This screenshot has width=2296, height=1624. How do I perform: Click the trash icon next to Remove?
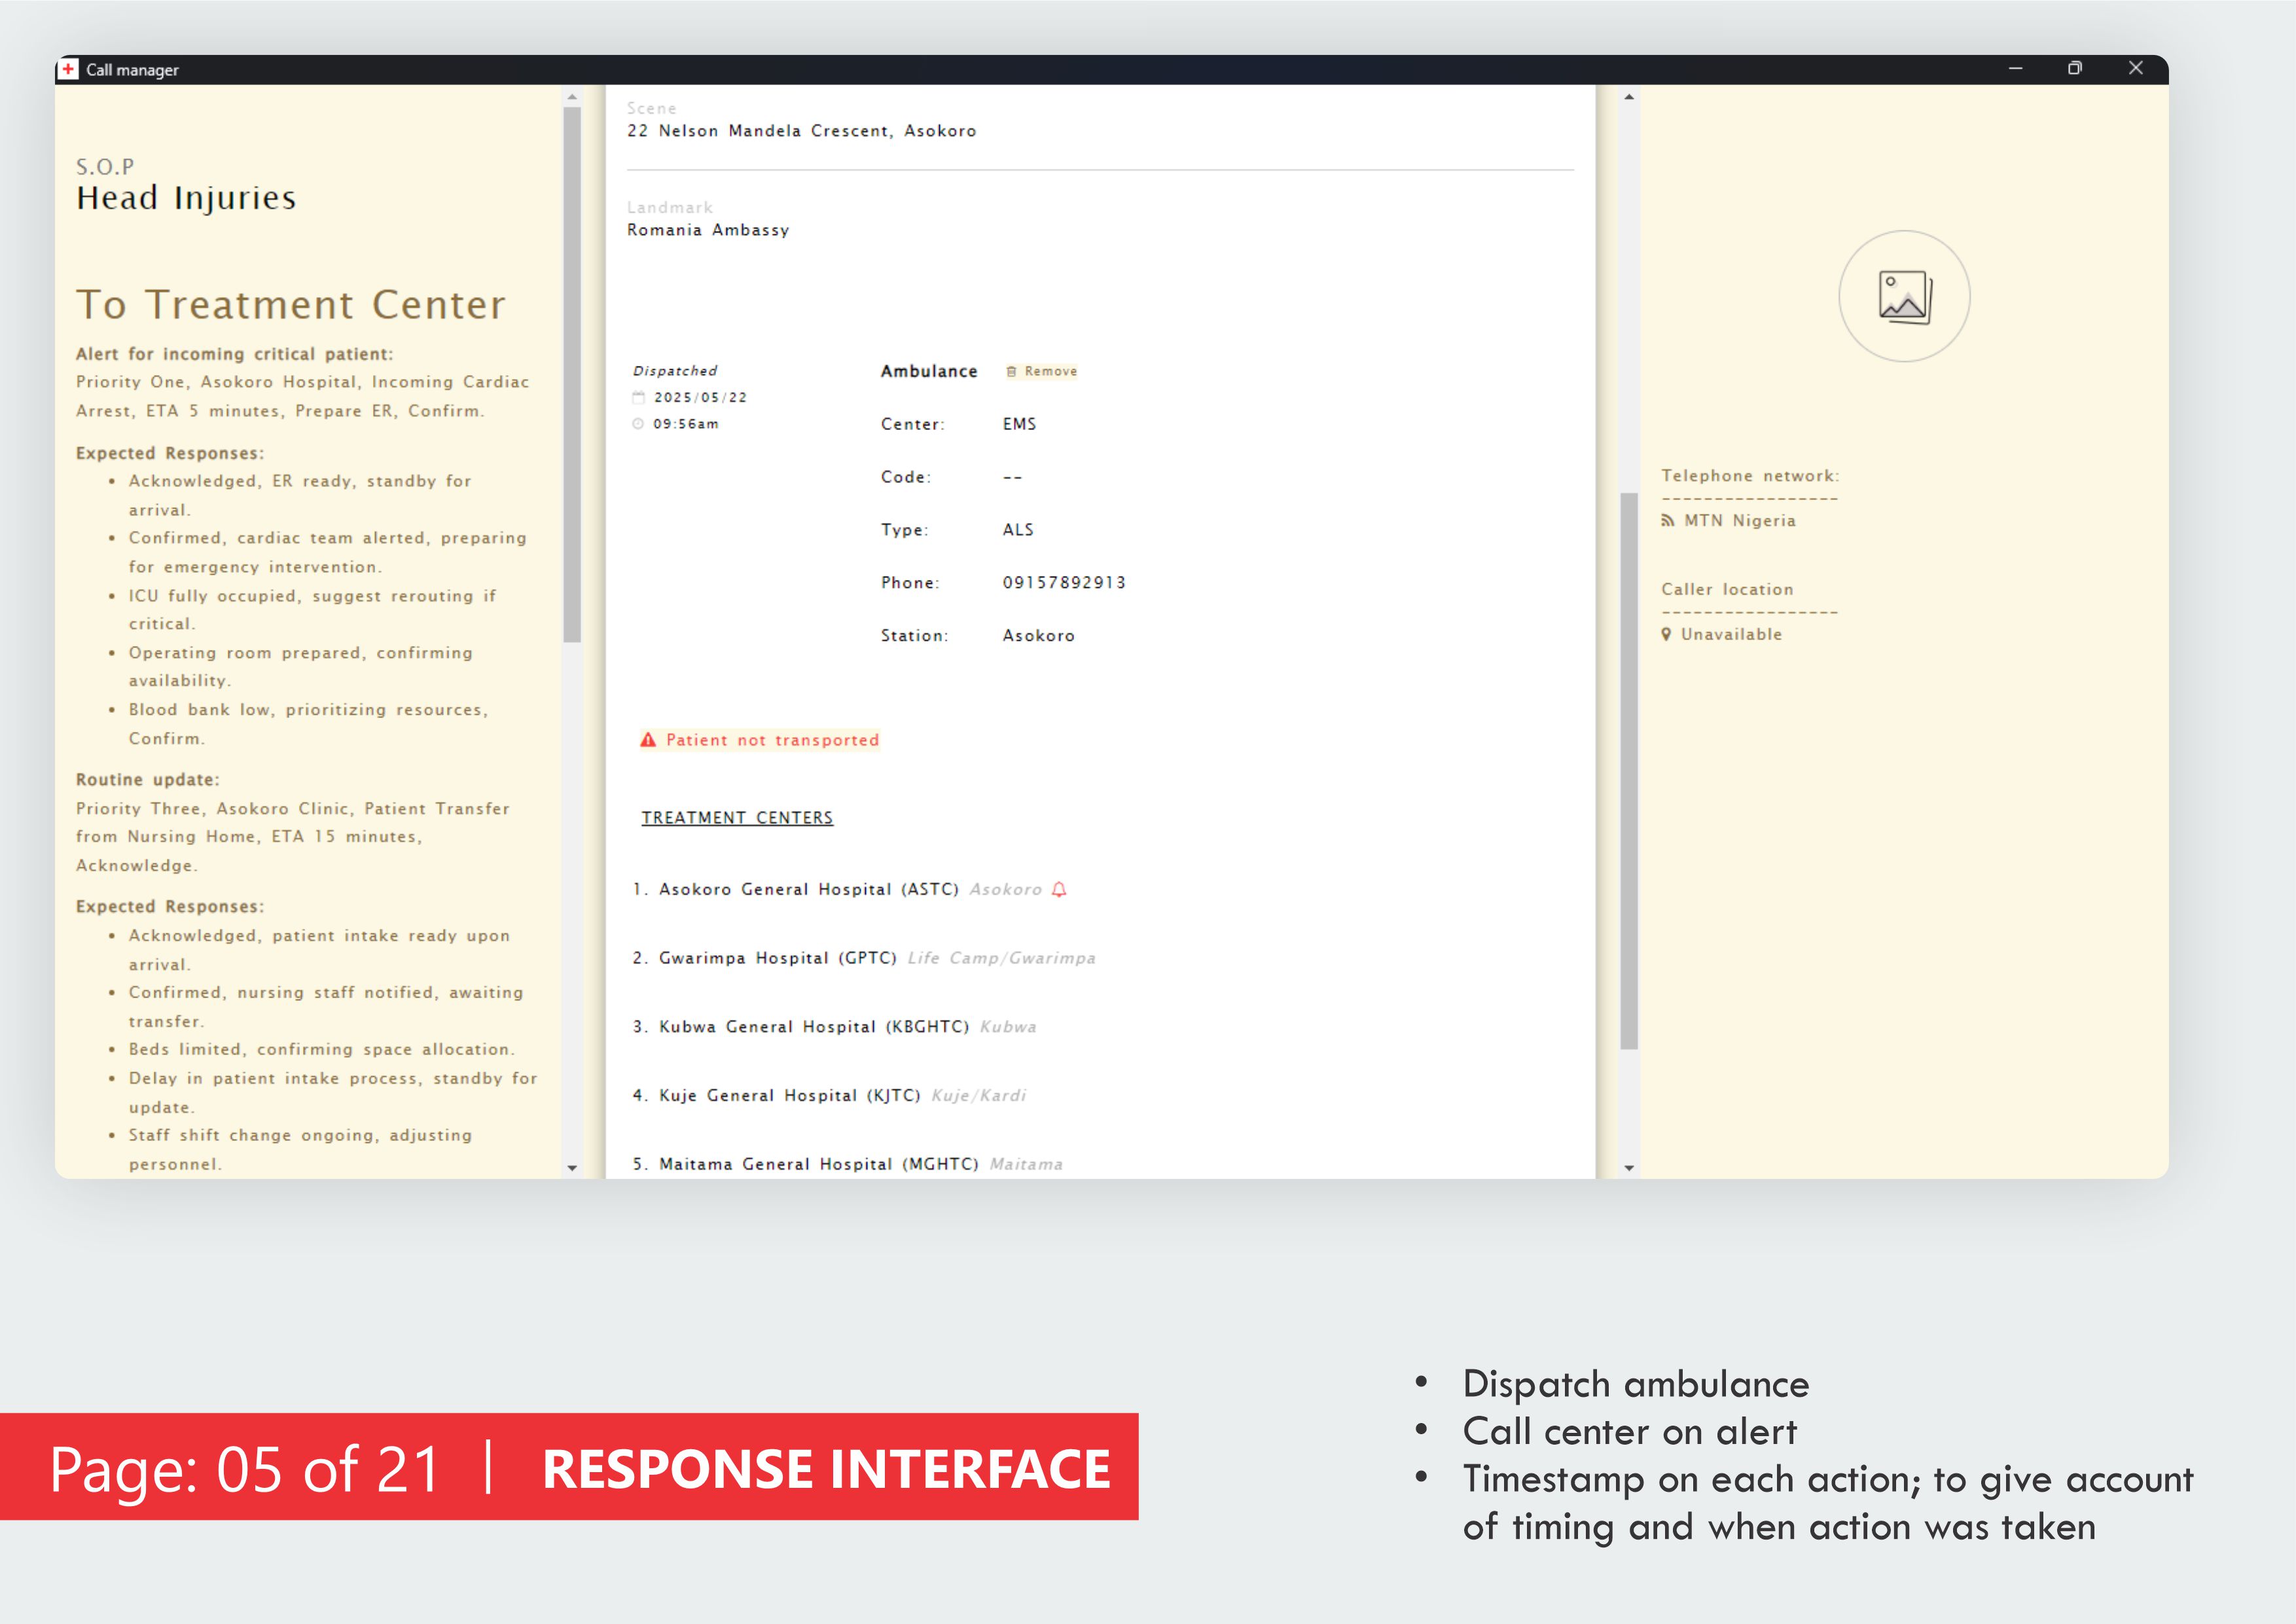coord(1011,371)
